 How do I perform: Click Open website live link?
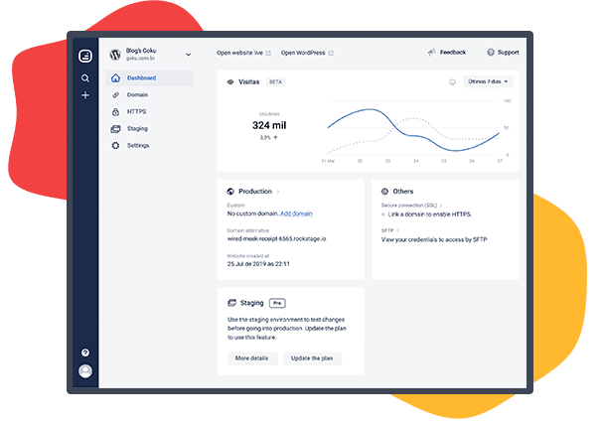point(242,52)
